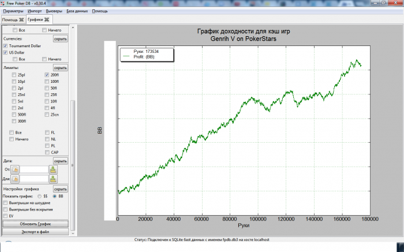This screenshot has width=404, height=252.
Task: Hide the Currencies section with скрыть
Action: pyautogui.click(x=61, y=39)
